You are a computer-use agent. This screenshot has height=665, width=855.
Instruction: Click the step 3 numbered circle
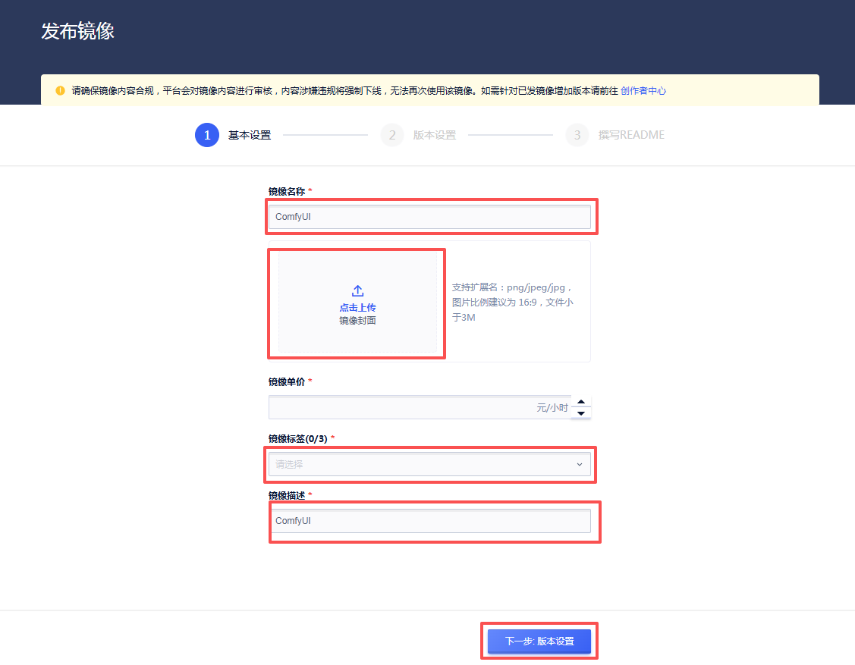(x=577, y=135)
